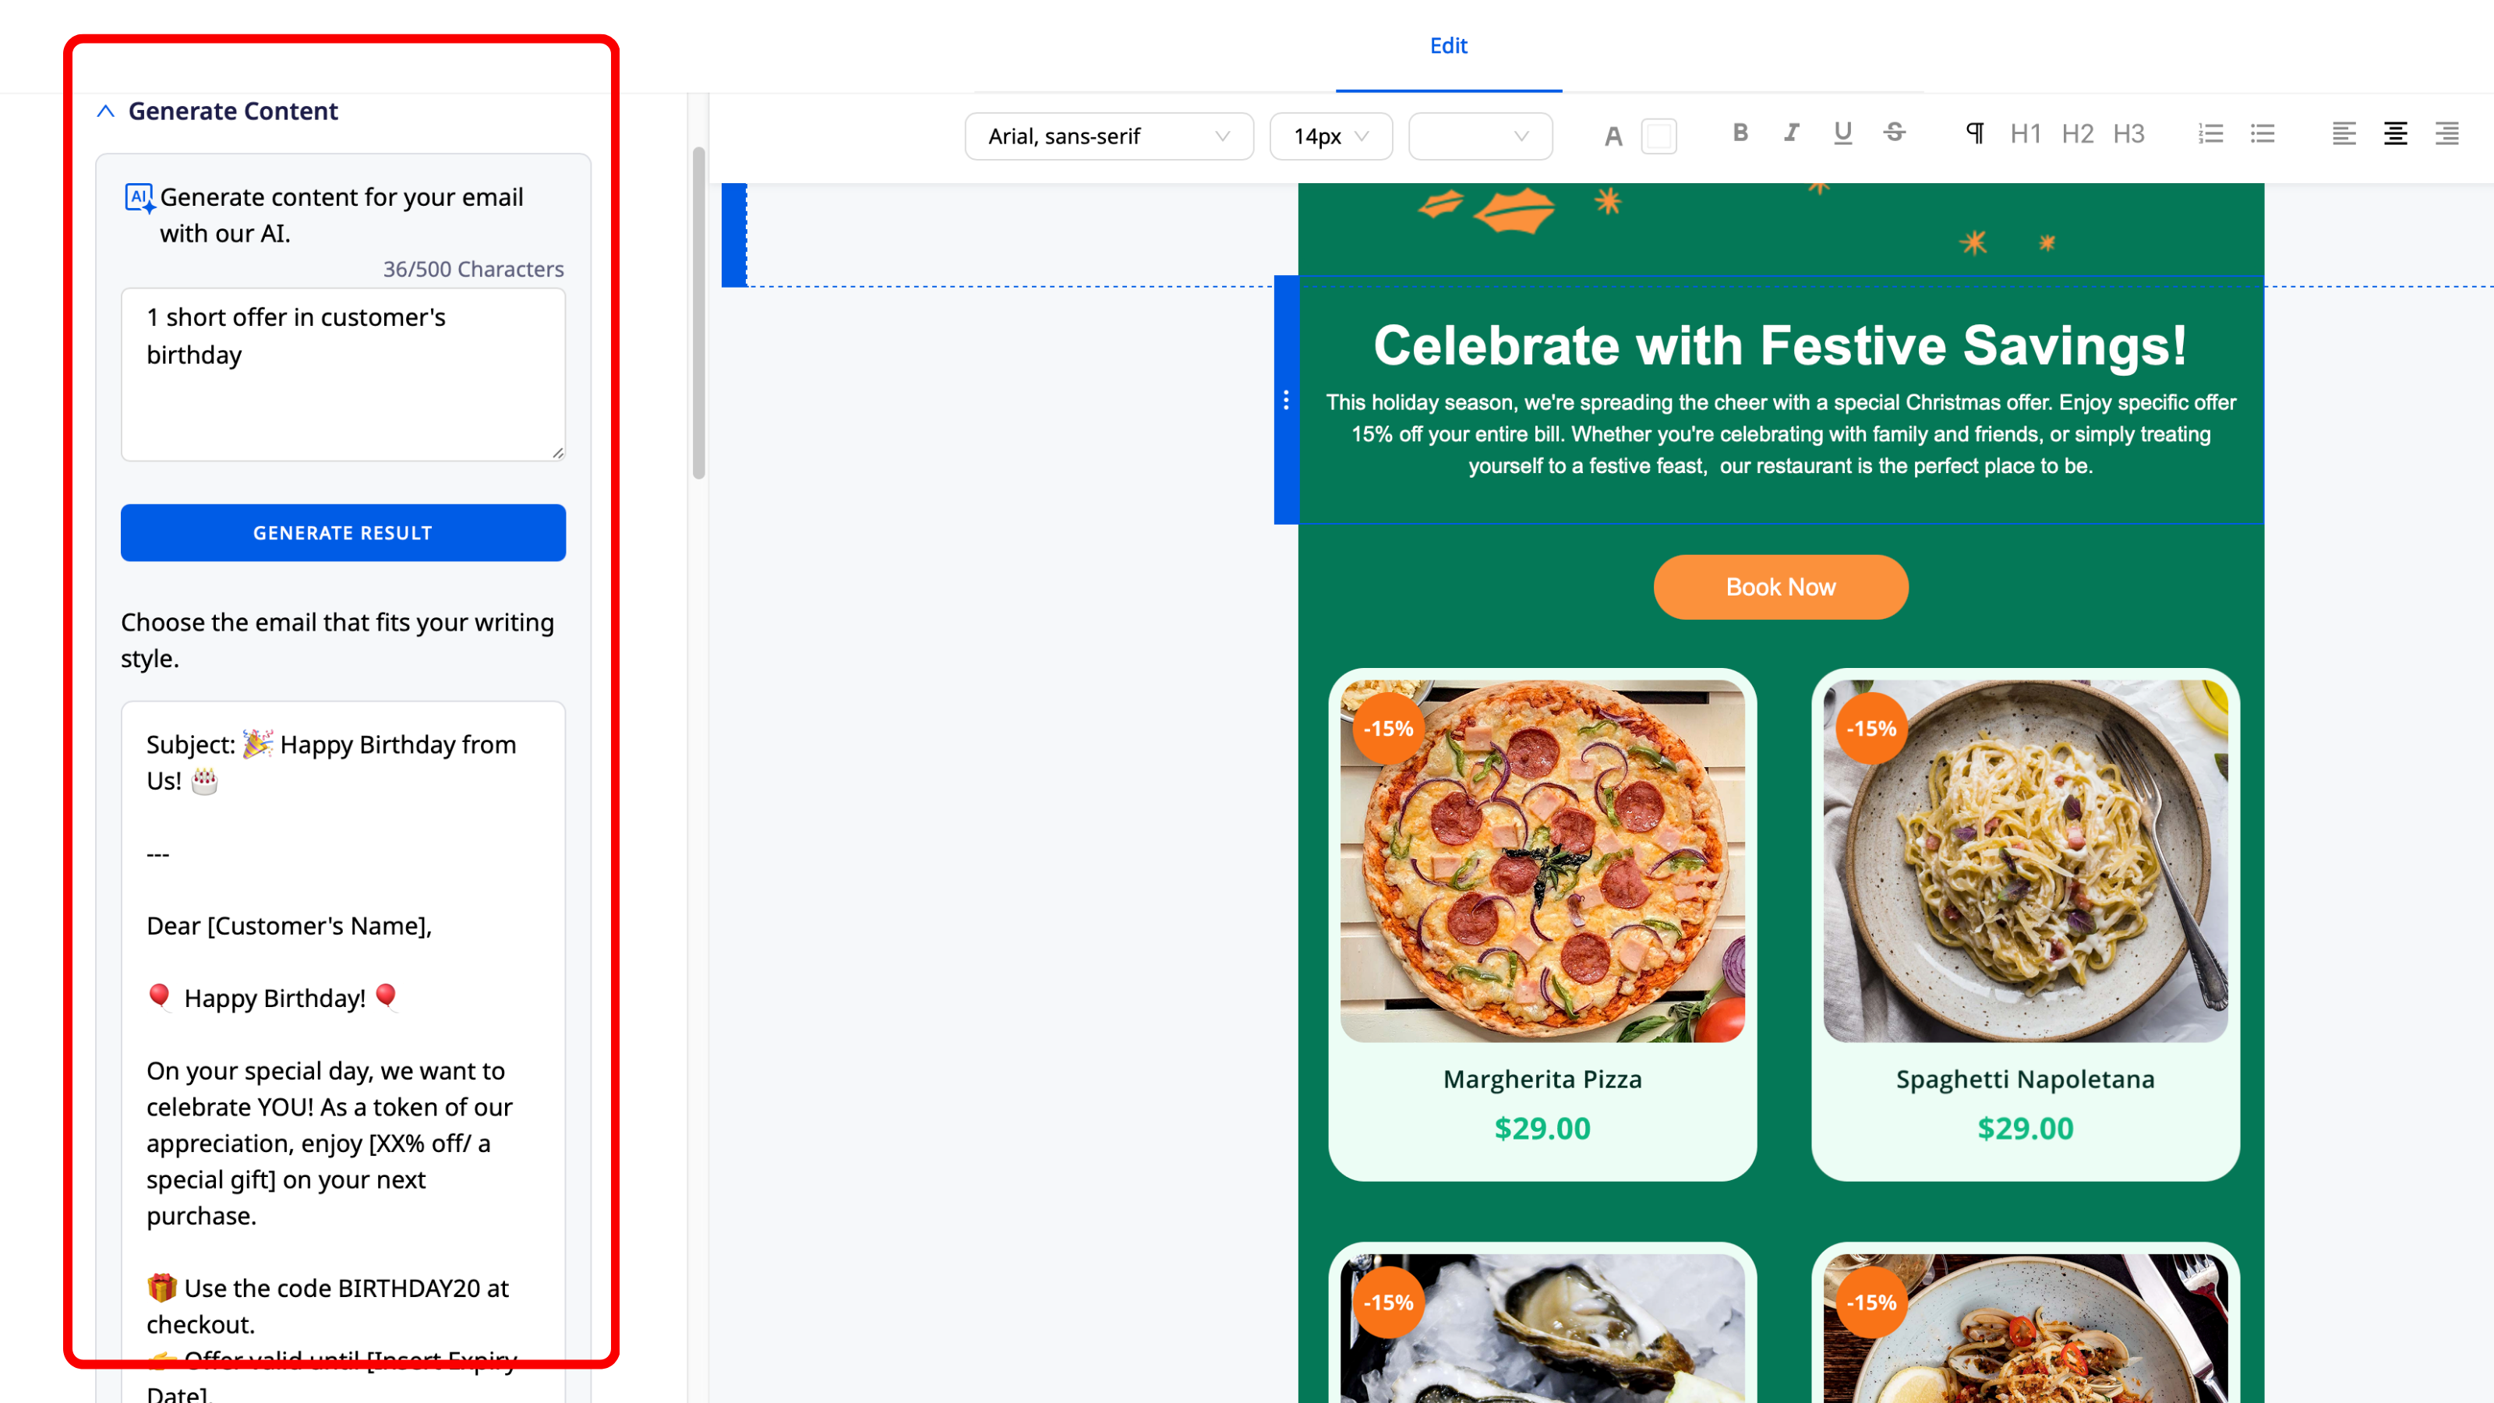Click the AI prompt text area
2494x1403 pixels.
[x=343, y=375]
